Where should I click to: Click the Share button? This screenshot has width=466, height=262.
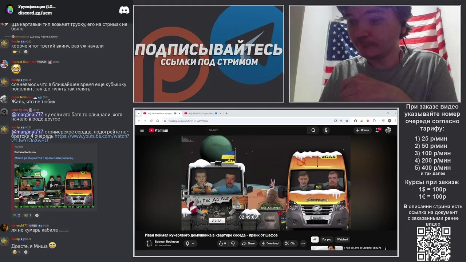click(x=249, y=243)
